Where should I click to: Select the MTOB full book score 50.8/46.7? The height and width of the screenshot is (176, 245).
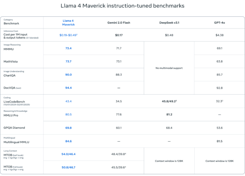coord(68,167)
